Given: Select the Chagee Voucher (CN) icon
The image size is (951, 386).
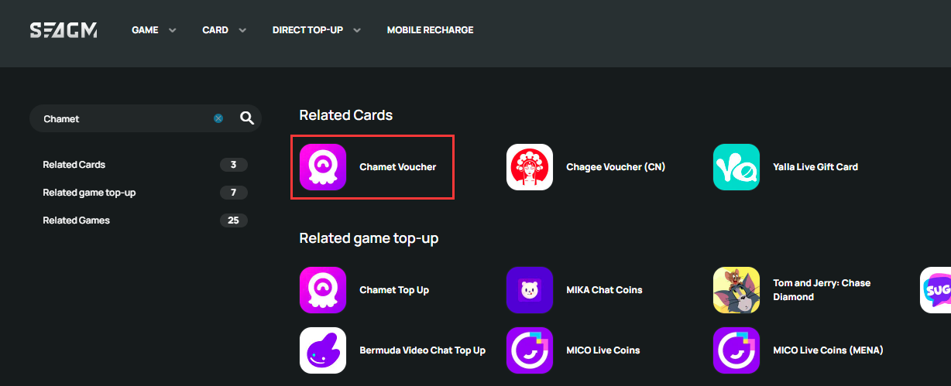Looking at the screenshot, I should [x=530, y=167].
